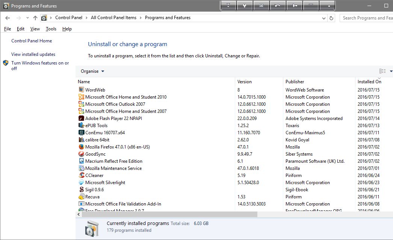Screen dimensions: 393x240
Task: Open the address bar history dropdown
Action: (323, 18)
